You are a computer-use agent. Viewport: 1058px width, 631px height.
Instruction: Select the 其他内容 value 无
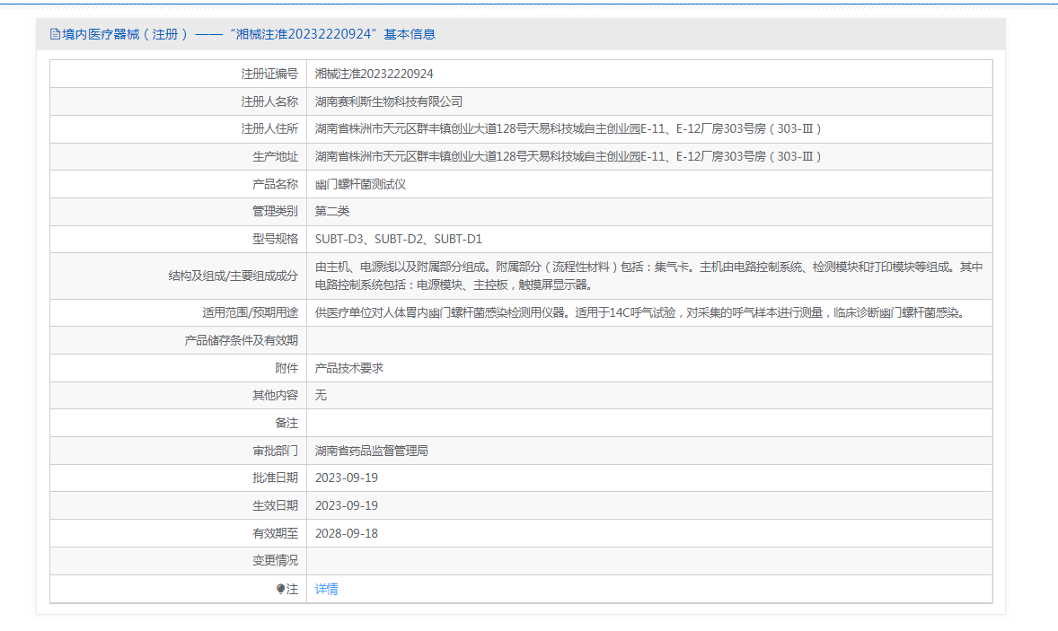[321, 395]
